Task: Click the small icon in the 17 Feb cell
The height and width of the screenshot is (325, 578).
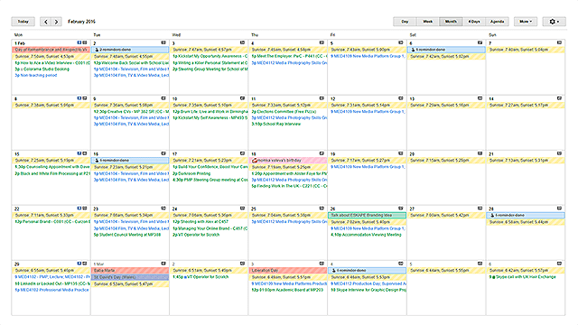Action: point(243,153)
